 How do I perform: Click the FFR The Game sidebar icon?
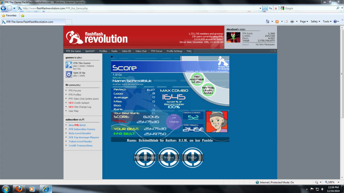click(69, 65)
